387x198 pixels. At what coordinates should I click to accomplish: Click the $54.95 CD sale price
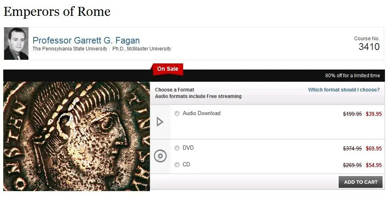(374, 165)
